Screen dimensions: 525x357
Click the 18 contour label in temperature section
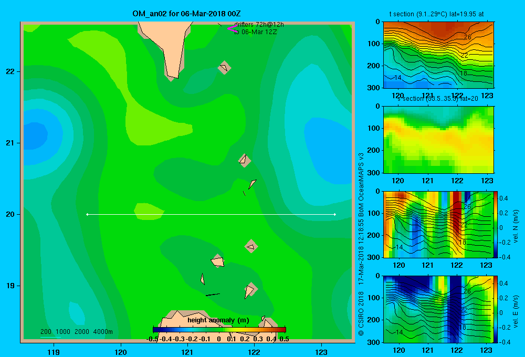pos(464,73)
